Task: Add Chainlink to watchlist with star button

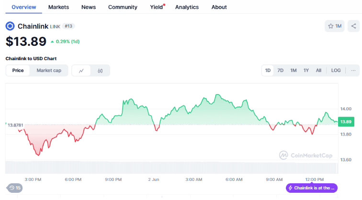Action: (x=335, y=26)
